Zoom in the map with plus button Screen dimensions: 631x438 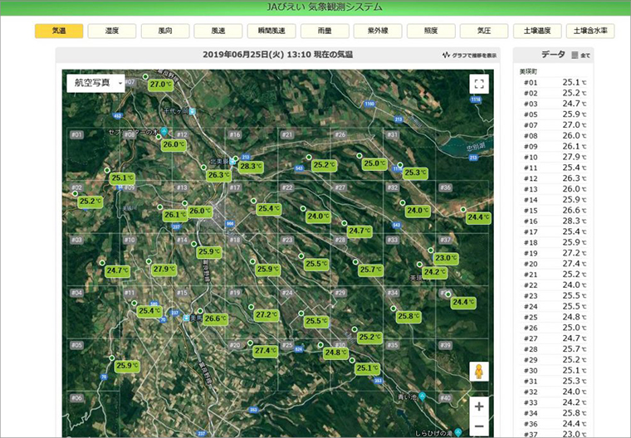click(x=479, y=406)
